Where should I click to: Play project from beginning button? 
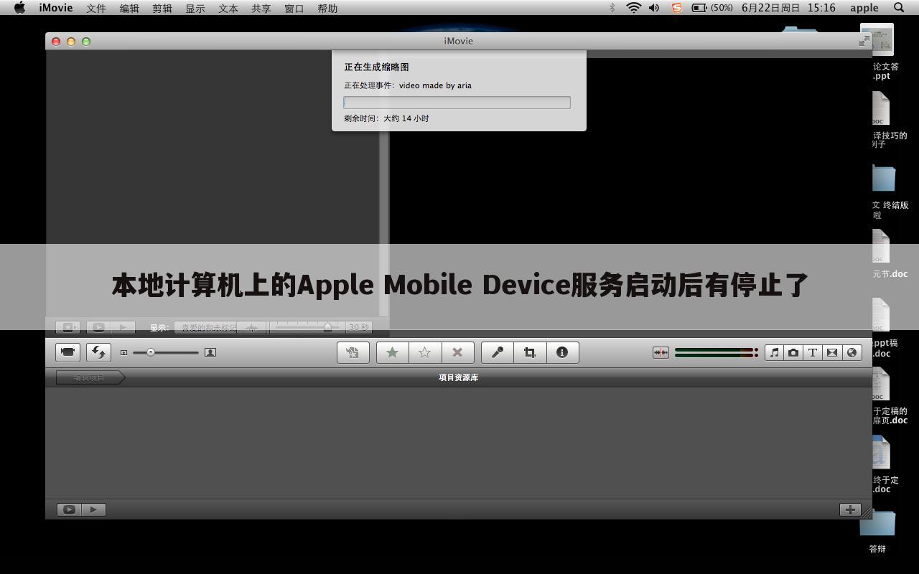93,509
